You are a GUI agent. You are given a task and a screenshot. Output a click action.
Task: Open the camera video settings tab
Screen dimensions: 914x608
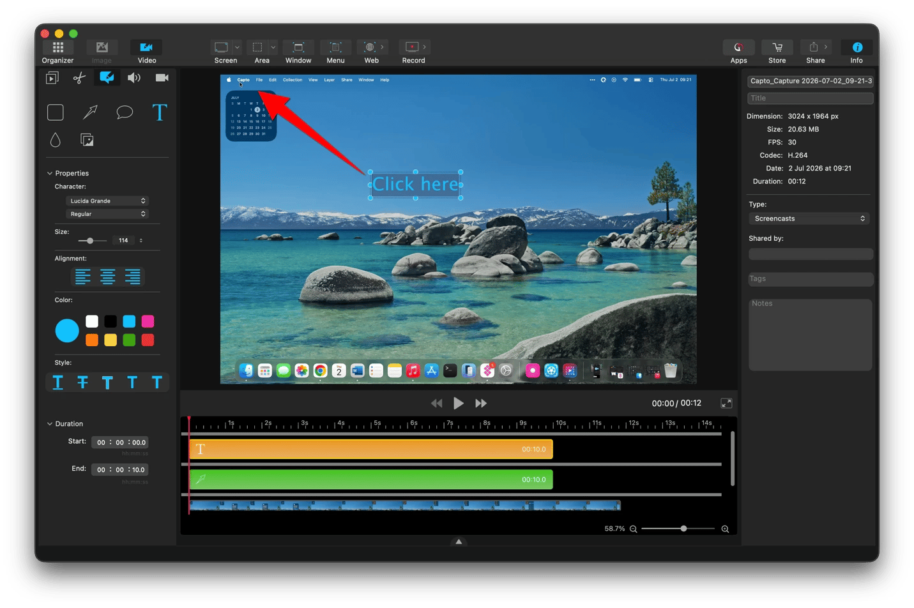click(162, 78)
